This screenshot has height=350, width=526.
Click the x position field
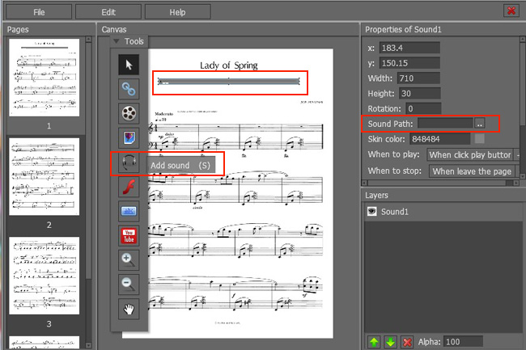pos(409,48)
